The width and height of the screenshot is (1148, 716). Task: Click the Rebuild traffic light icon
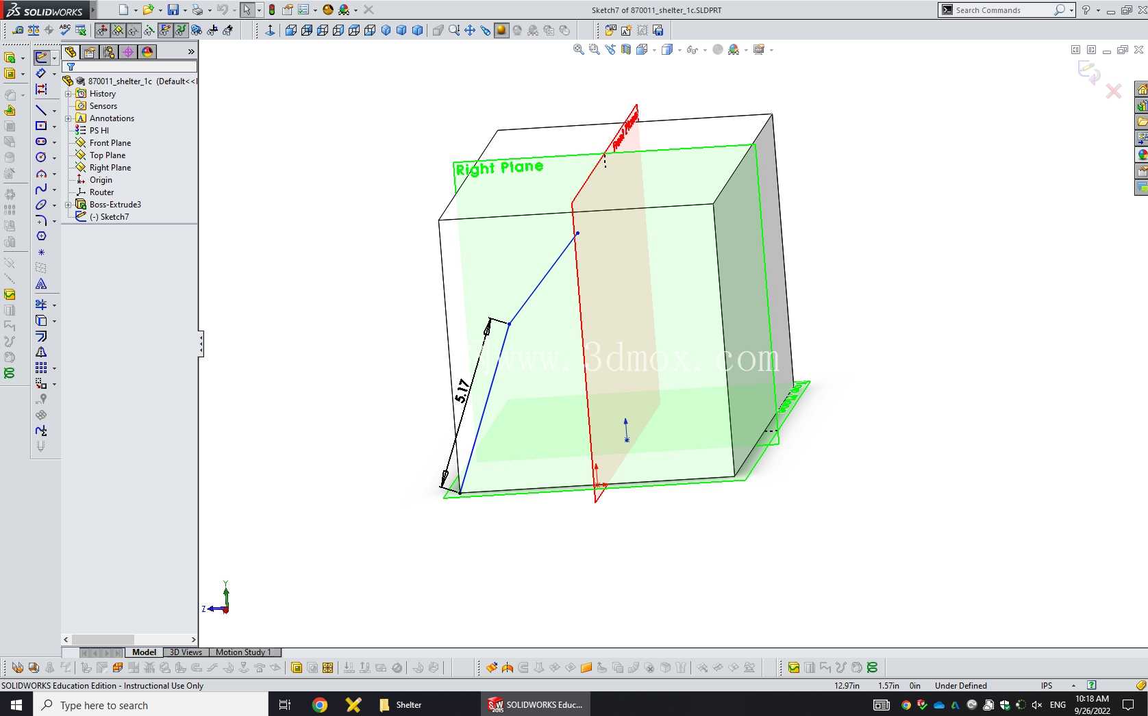point(272,10)
